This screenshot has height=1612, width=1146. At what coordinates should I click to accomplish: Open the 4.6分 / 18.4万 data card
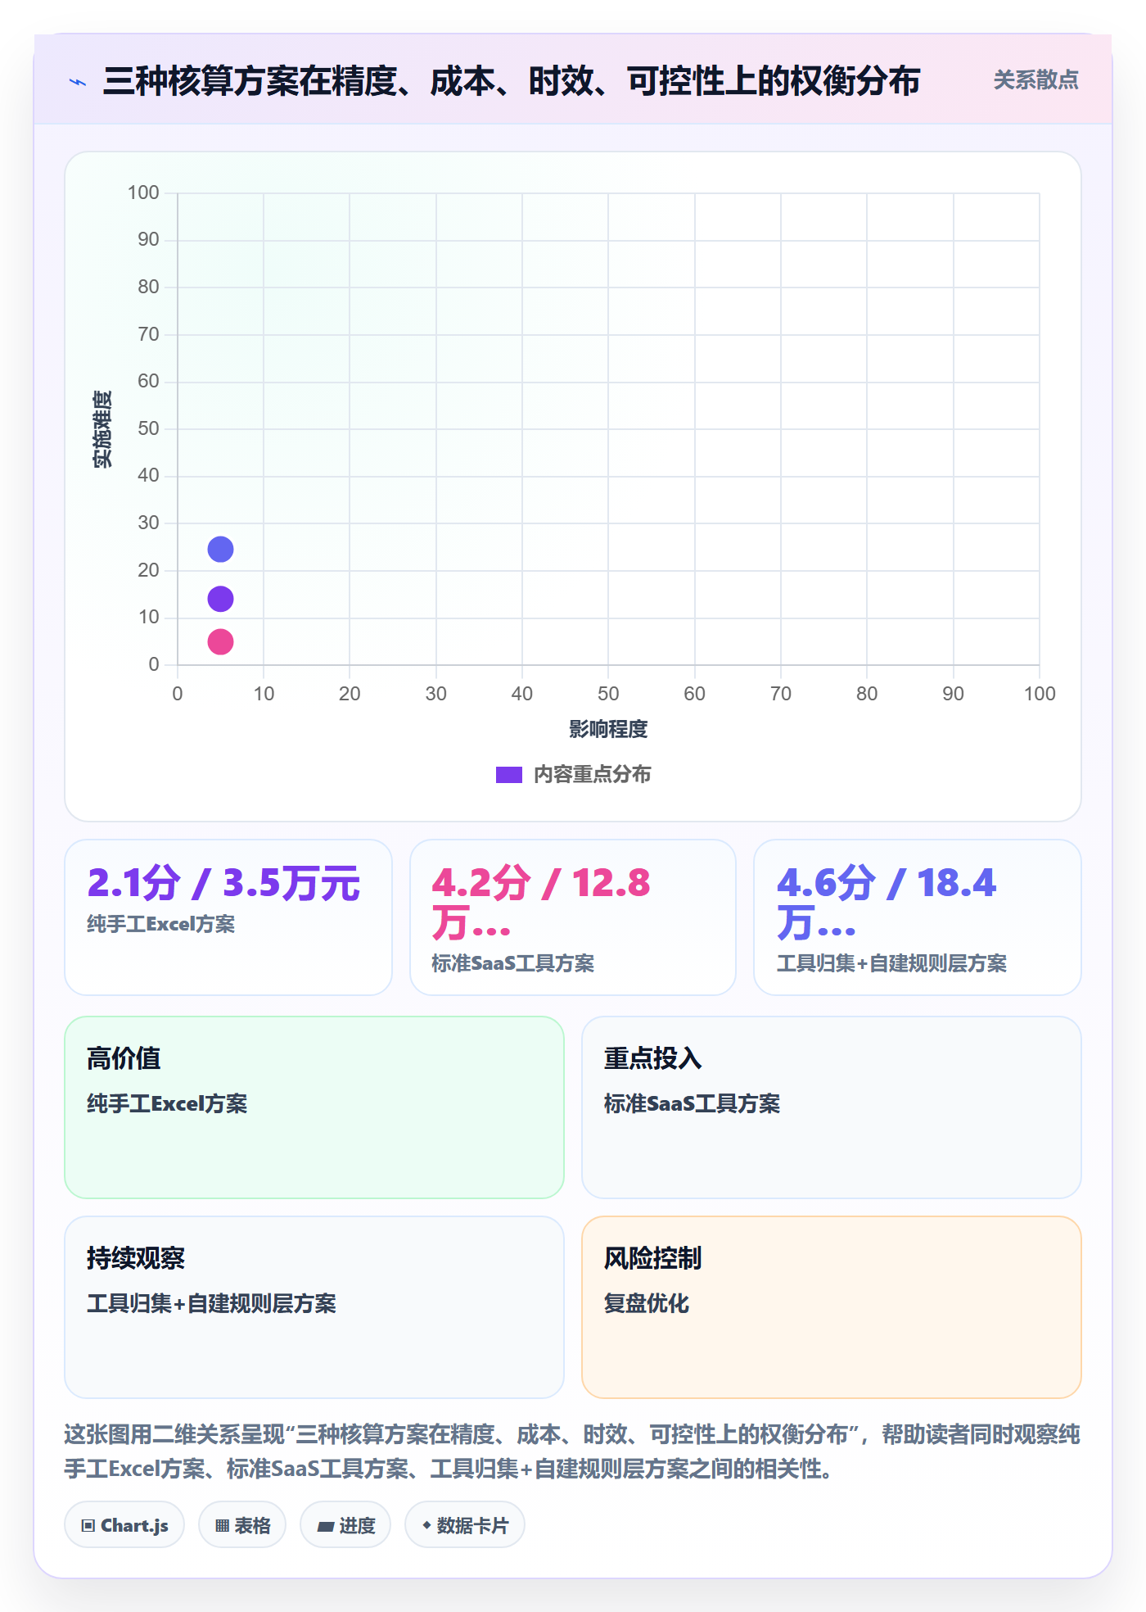click(918, 917)
